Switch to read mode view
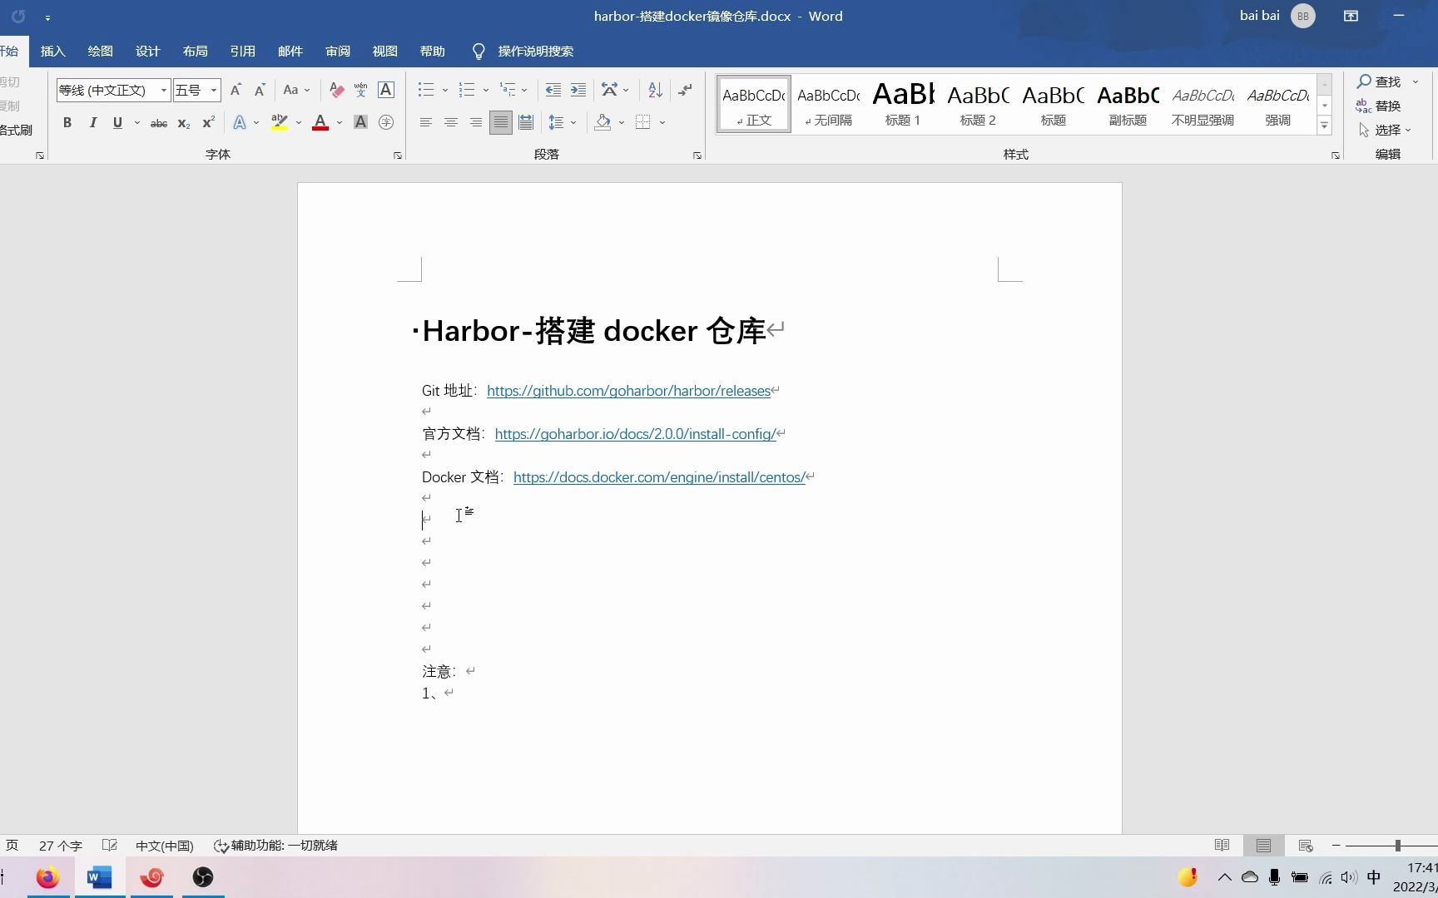This screenshot has width=1438, height=898. point(1222,846)
